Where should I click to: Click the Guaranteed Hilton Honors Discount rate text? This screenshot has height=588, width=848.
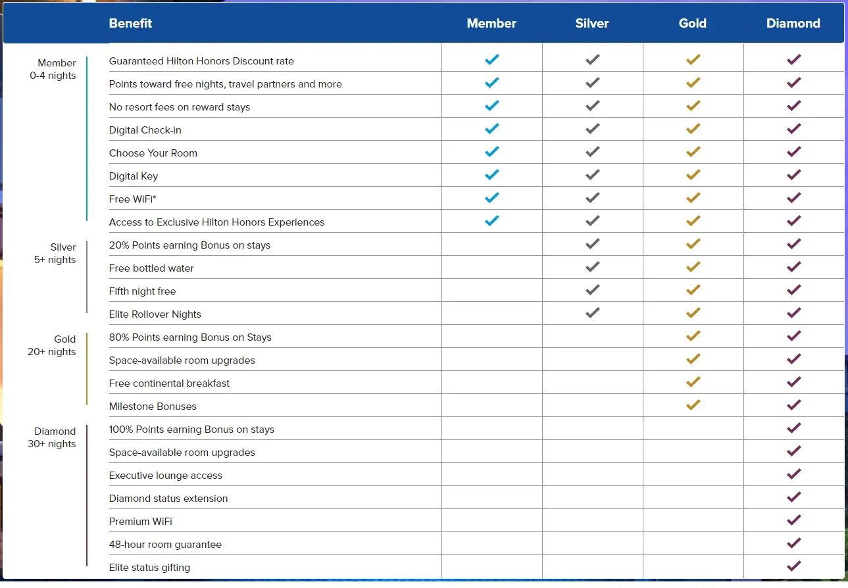pos(201,61)
